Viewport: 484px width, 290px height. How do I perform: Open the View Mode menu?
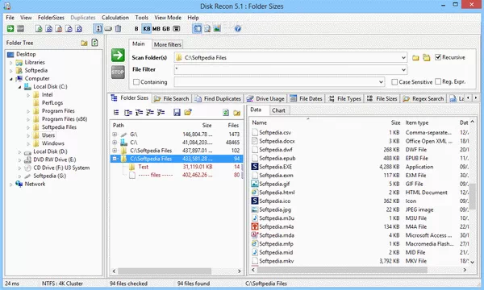[x=168, y=18]
